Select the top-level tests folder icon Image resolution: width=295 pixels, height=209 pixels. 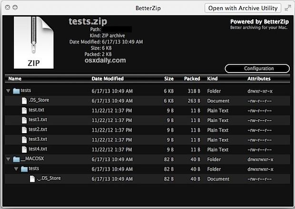pyautogui.click(x=16, y=91)
